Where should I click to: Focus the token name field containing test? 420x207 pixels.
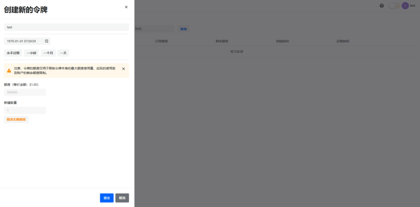[66, 27]
